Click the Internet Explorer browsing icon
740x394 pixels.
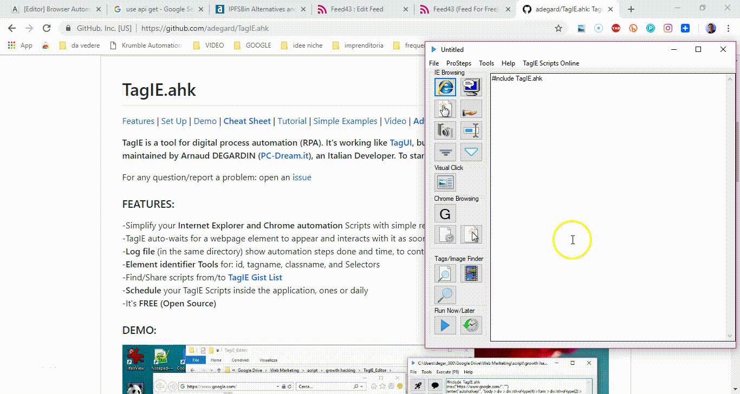click(445, 87)
